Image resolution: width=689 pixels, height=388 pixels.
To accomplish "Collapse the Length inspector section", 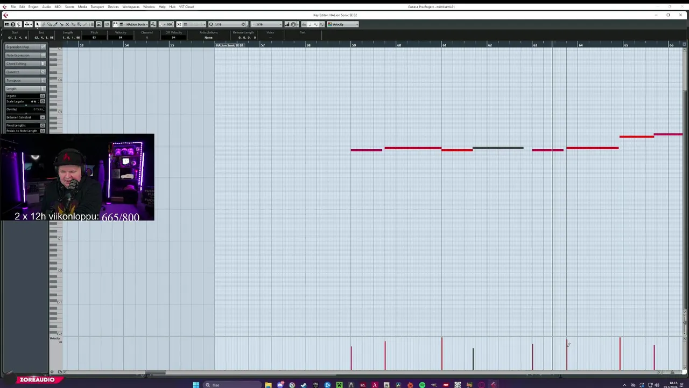I will pos(25,88).
